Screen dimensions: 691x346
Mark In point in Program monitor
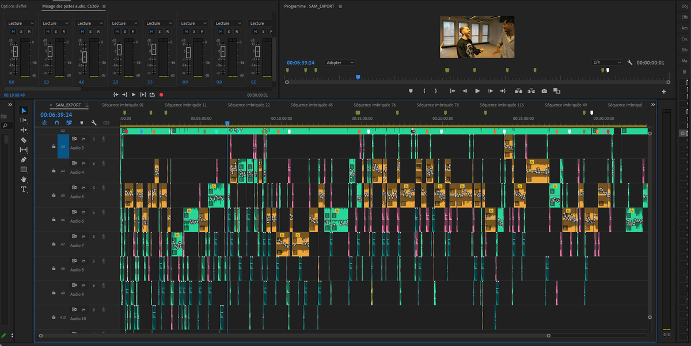coord(424,91)
